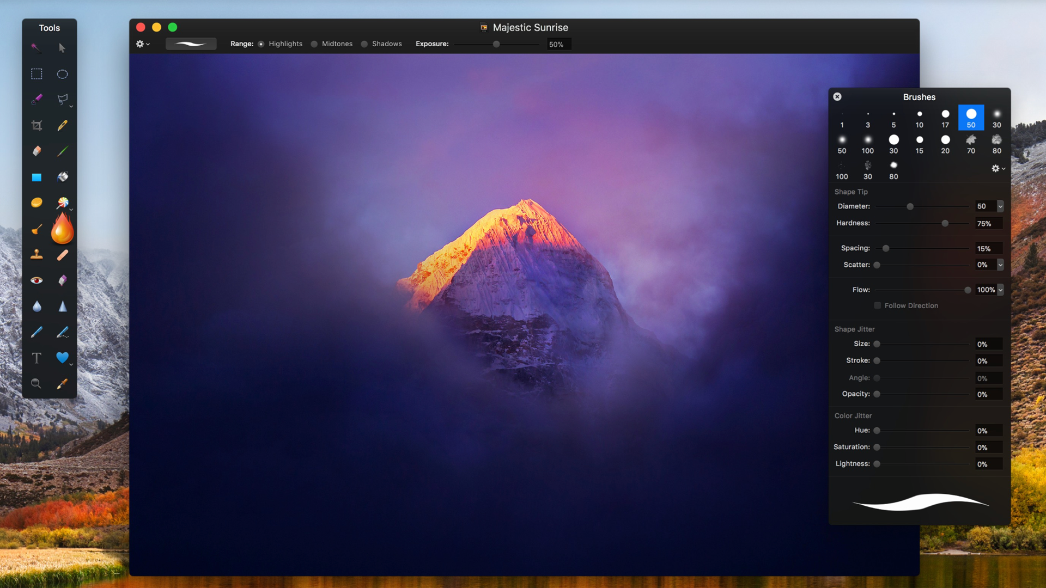Select the Type tool
The height and width of the screenshot is (588, 1046).
tap(37, 358)
